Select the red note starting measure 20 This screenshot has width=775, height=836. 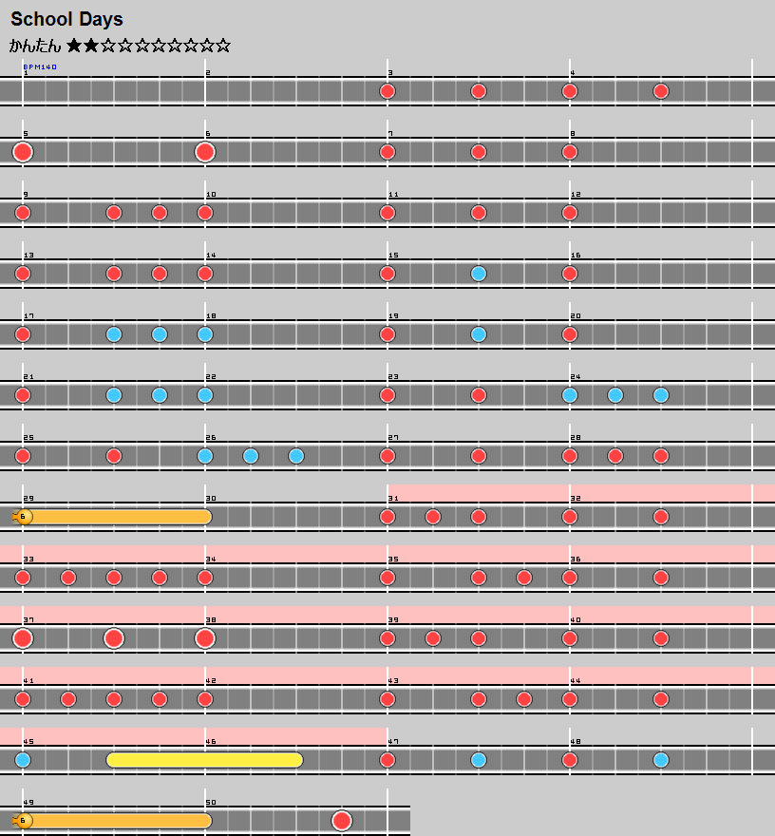[x=570, y=334]
